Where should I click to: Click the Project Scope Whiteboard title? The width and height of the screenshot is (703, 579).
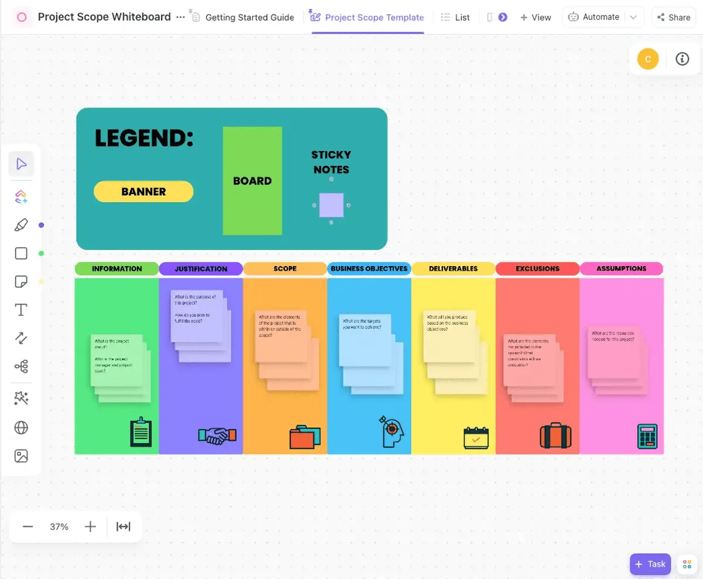[104, 17]
